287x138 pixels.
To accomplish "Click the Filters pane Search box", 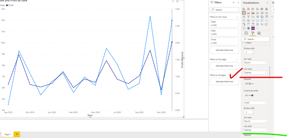I will pos(224,10).
